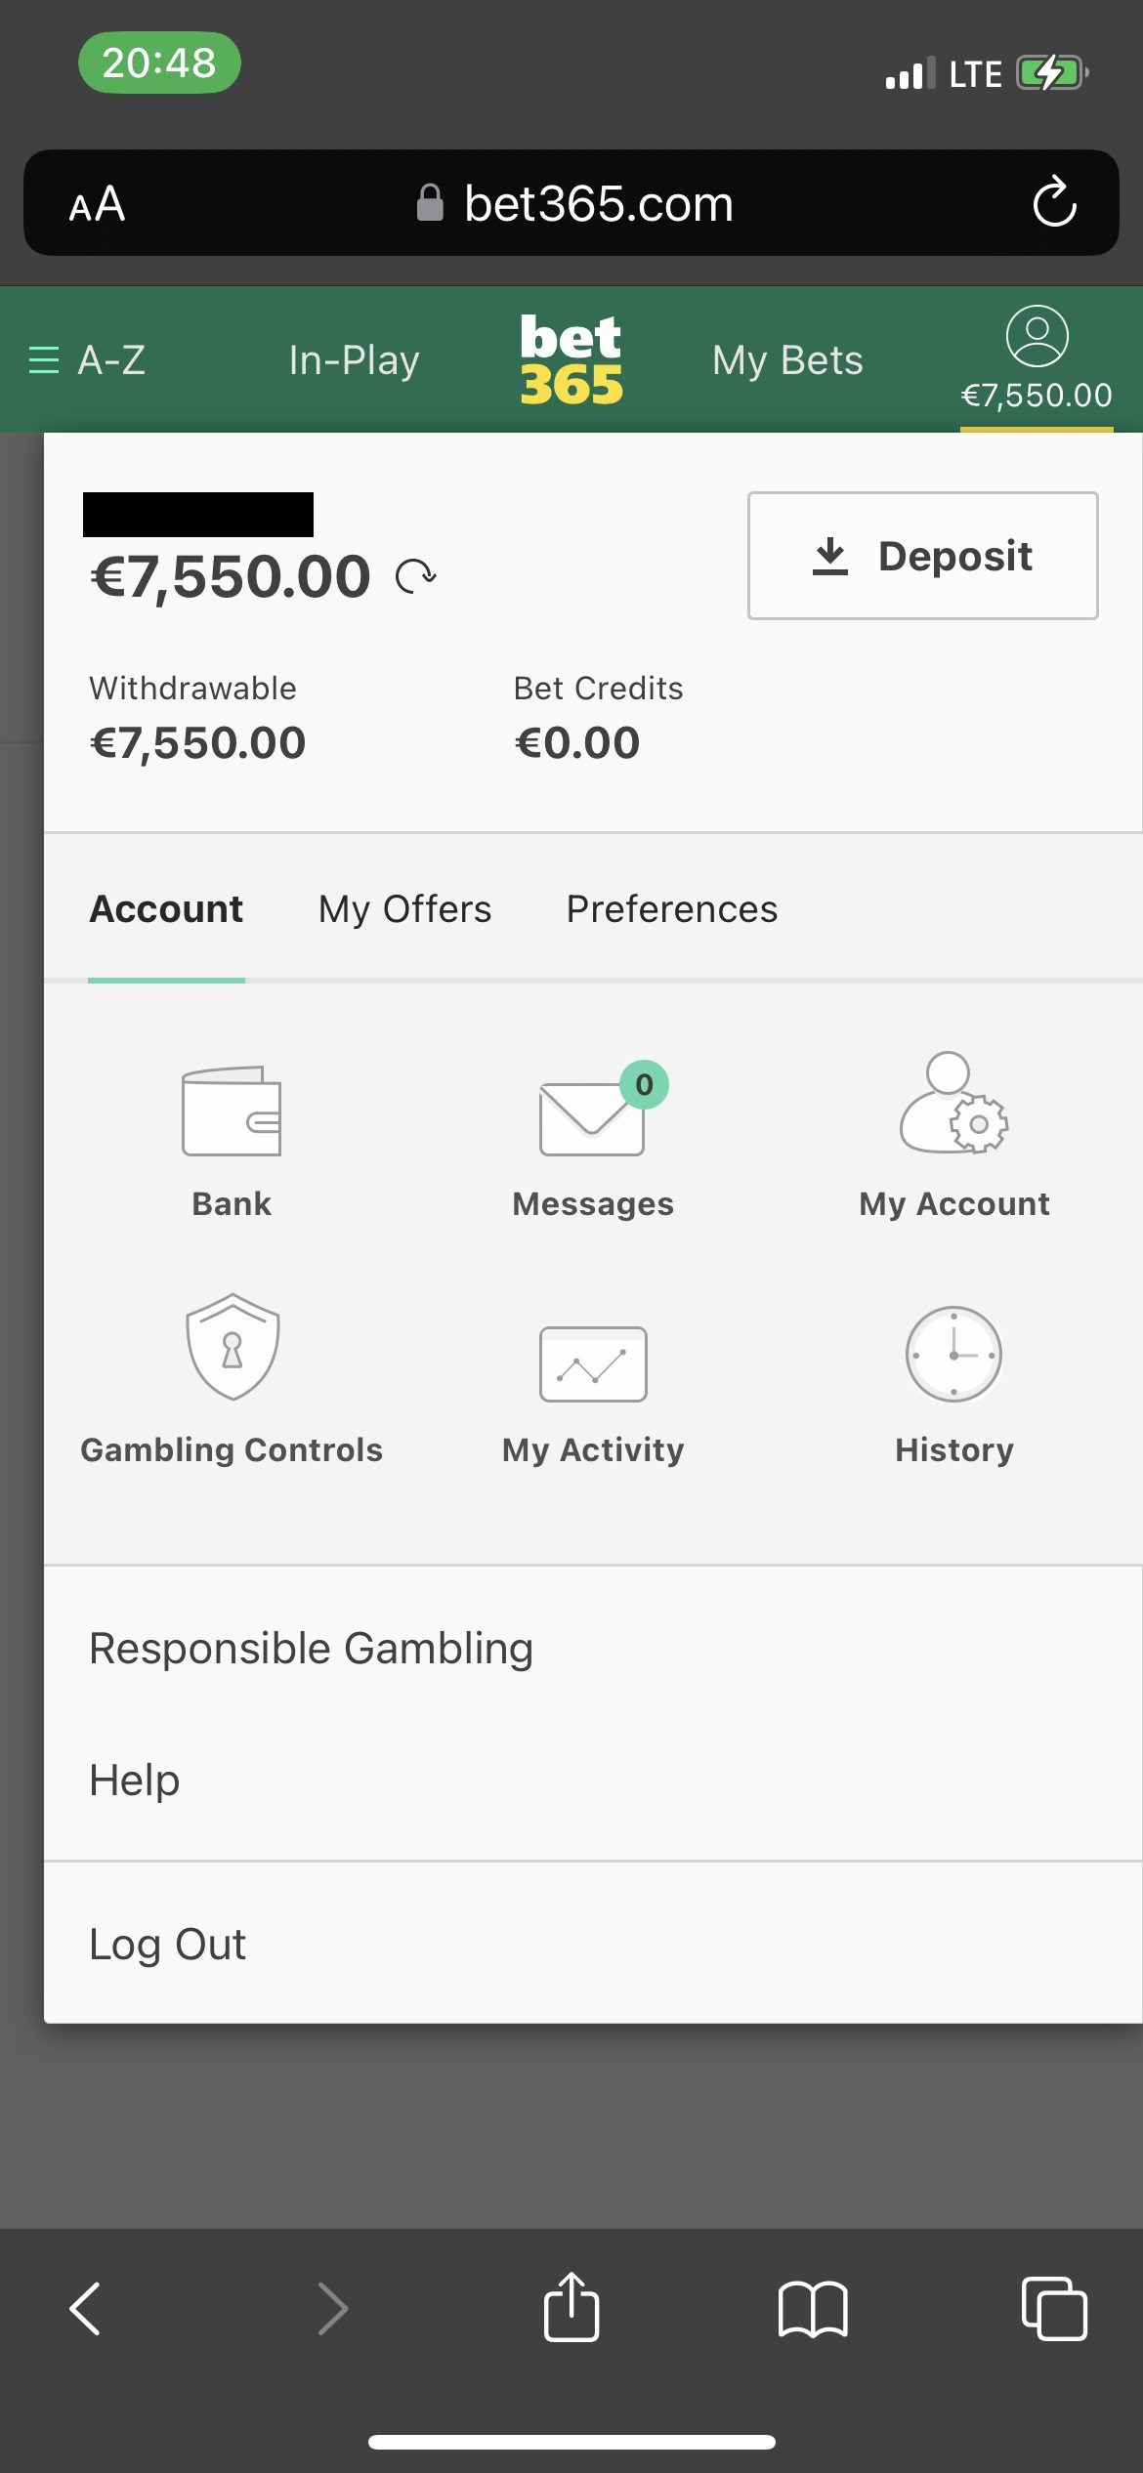Screen dimensions: 1143x2473
Task: Open My Account settings icon
Action: tap(953, 1104)
